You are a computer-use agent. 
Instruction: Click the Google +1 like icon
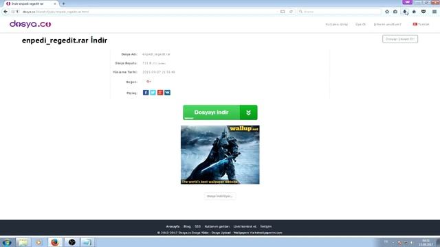point(148,82)
